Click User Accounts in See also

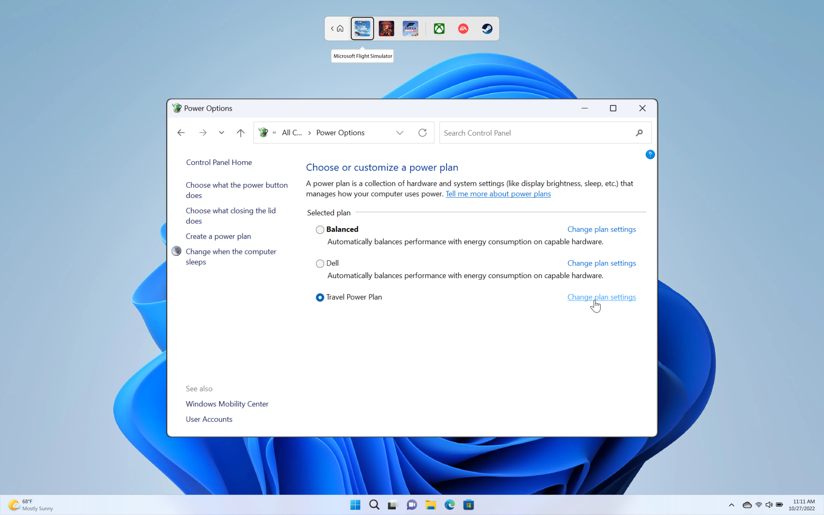pyautogui.click(x=209, y=418)
